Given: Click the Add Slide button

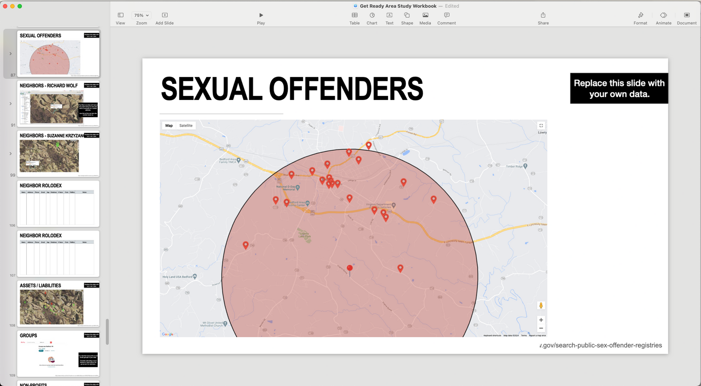Looking at the screenshot, I should tap(164, 18).
